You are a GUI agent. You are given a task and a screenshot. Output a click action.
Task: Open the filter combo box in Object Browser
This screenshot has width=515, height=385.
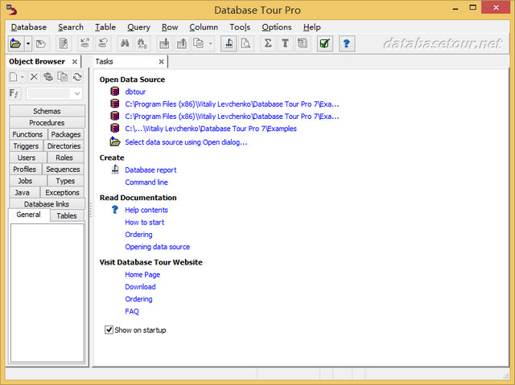point(54,94)
